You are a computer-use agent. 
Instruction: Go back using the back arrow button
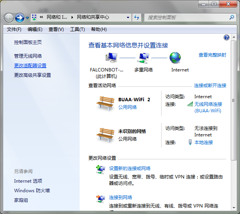tap(9, 18)
